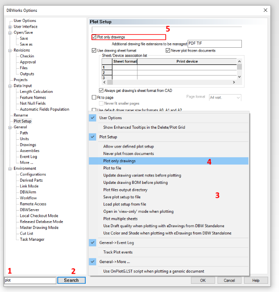Expand User Interface tree node

click(x=10, y=27)
